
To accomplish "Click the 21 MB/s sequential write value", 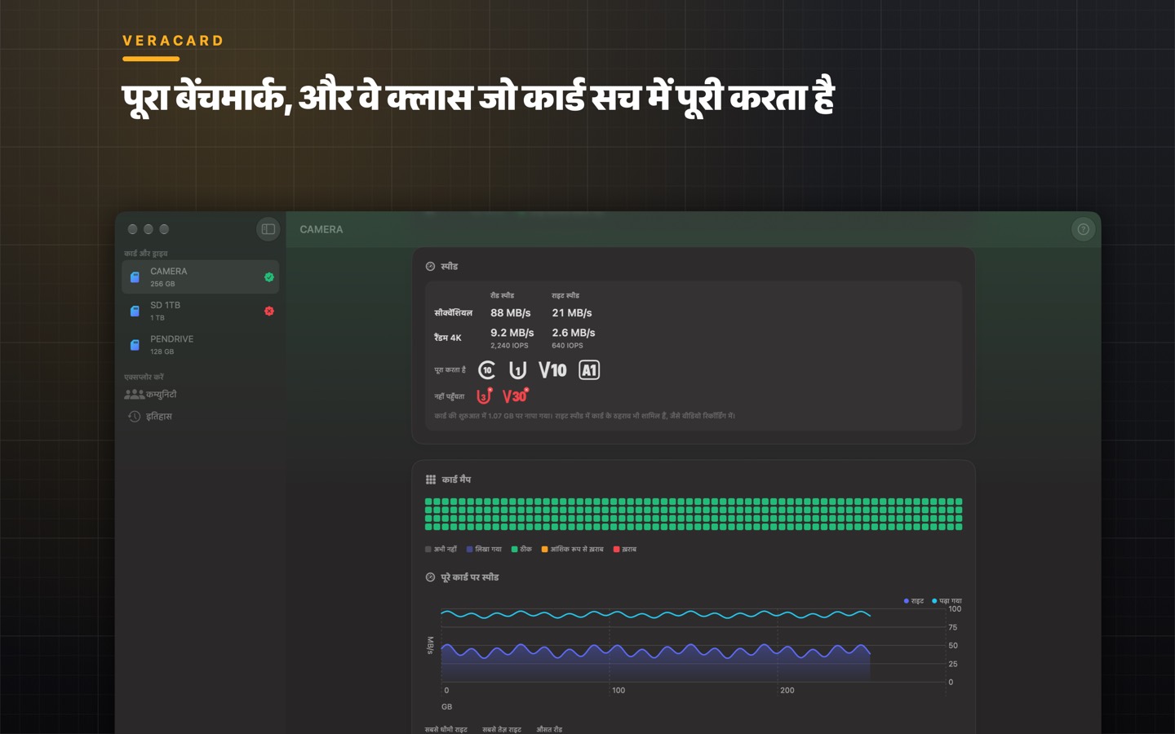I will pos(572,313).
